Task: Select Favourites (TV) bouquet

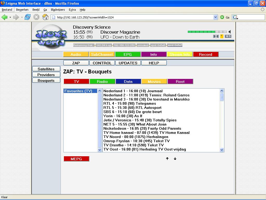Action: 81,91
